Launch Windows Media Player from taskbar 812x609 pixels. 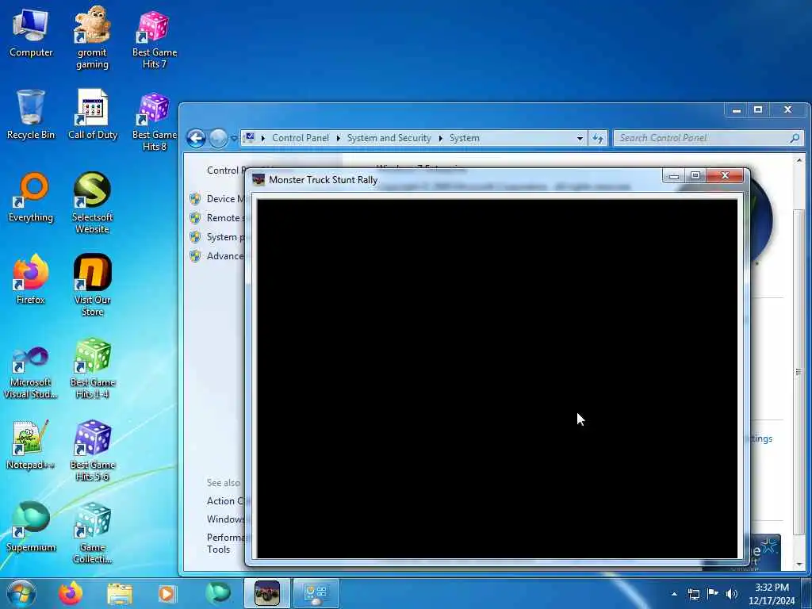(x=167, y=593)
